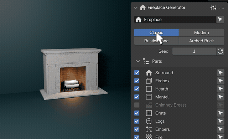Select the Classic style preset

[x=156, y=32]
